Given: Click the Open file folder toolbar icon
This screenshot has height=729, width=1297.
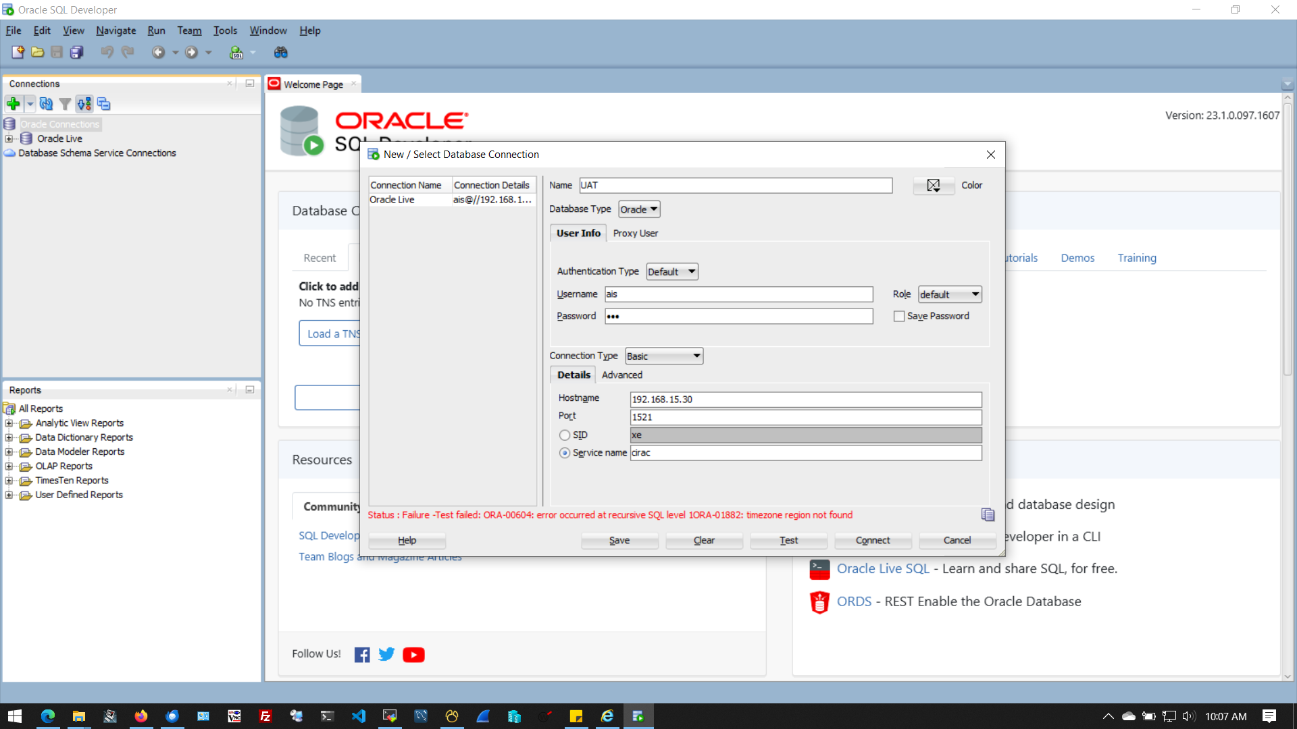Looking at the screenshot, I should pos(38,53).
